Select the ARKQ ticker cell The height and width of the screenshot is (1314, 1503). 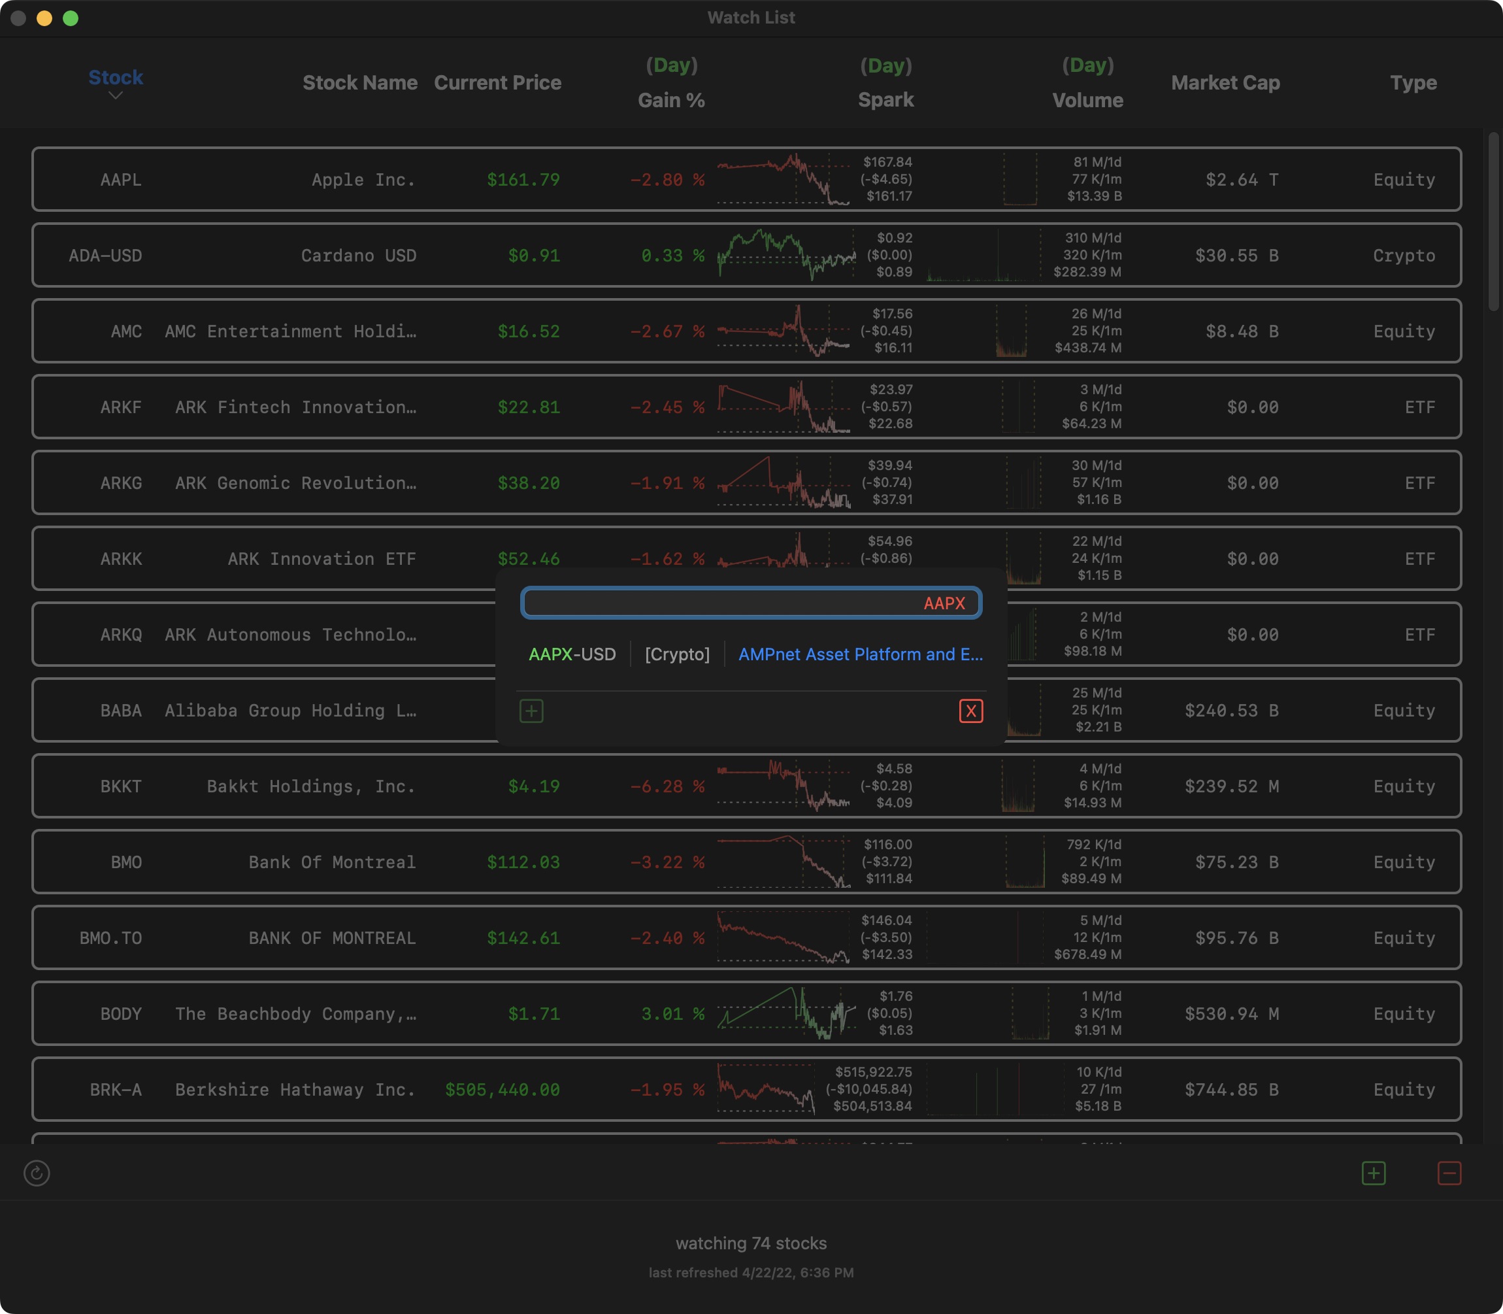coord(121,635)
